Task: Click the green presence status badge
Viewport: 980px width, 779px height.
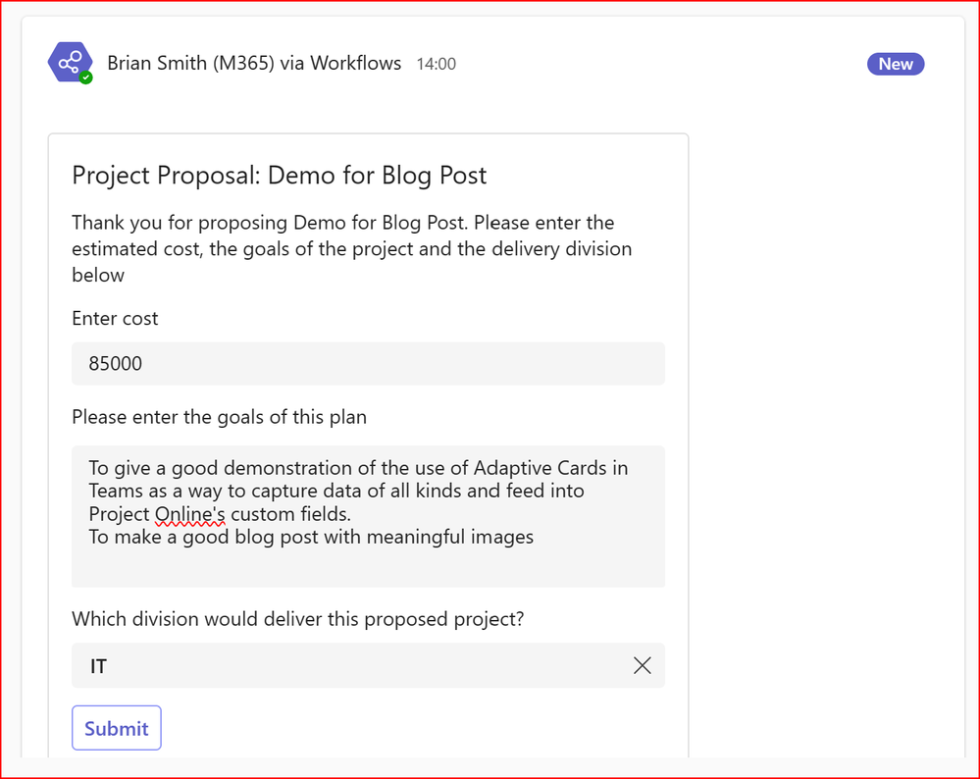Action: point(86,78)
